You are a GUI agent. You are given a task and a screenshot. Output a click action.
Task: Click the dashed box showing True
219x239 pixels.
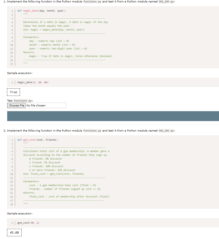pos(14,92)
